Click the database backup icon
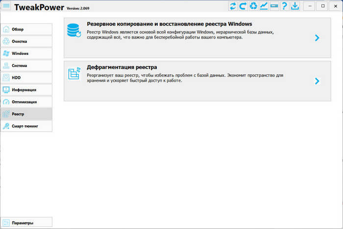Image resolution: width=343 pixels, height=229 pixels. [74, 31]
